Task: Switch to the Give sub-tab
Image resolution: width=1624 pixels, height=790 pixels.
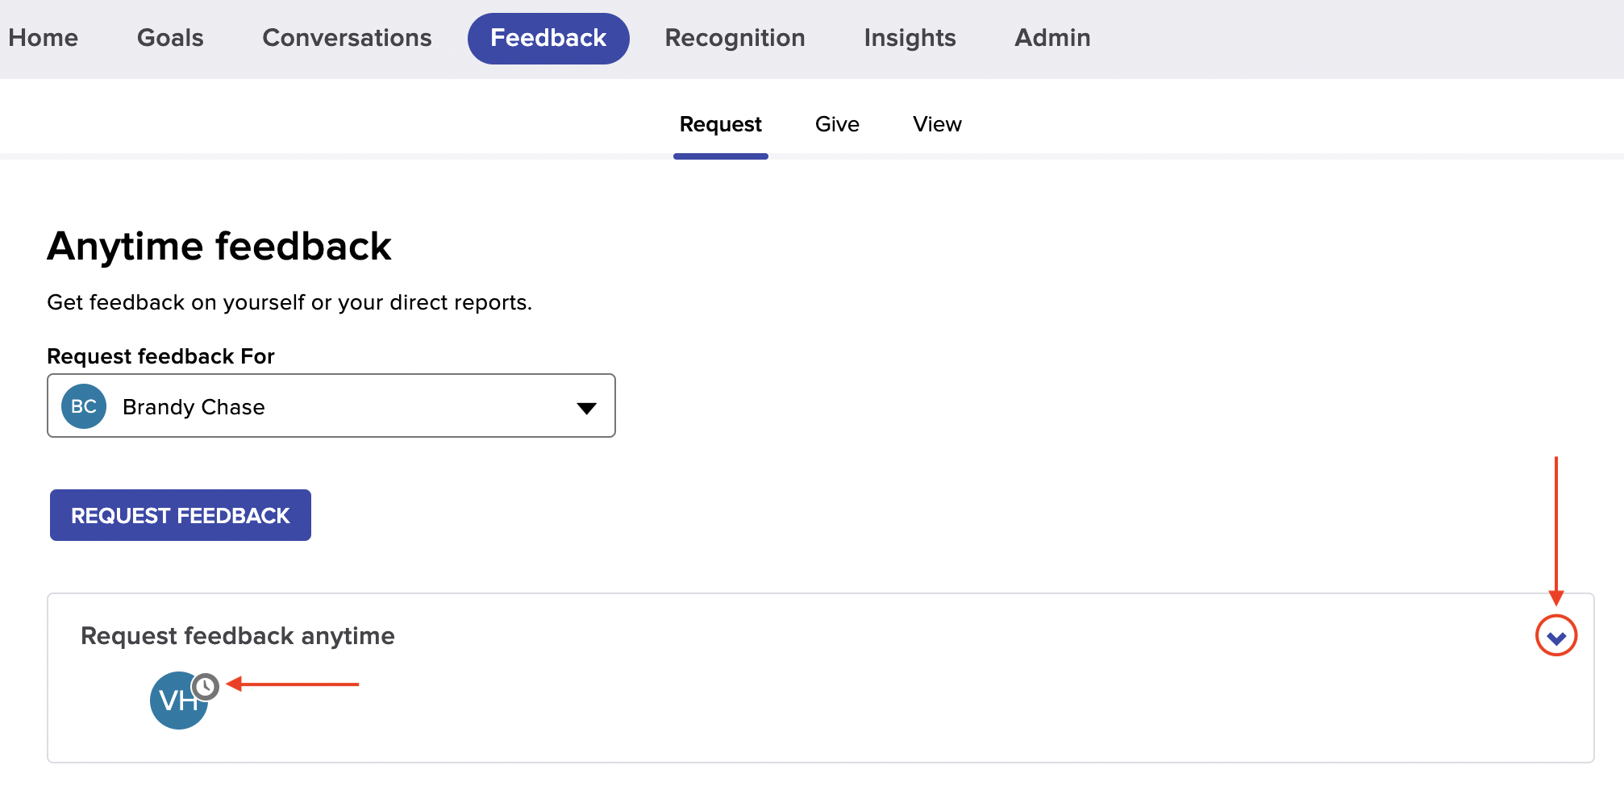Action: pyautogui.click(x=837, y=124)
